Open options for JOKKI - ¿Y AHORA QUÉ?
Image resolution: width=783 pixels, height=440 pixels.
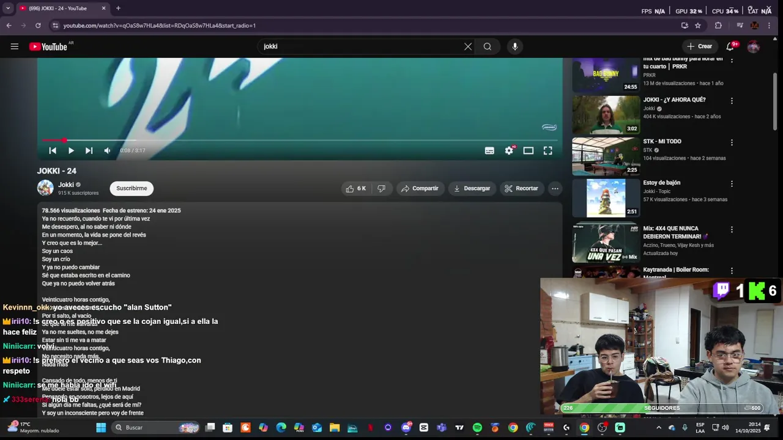pos(732,101)
